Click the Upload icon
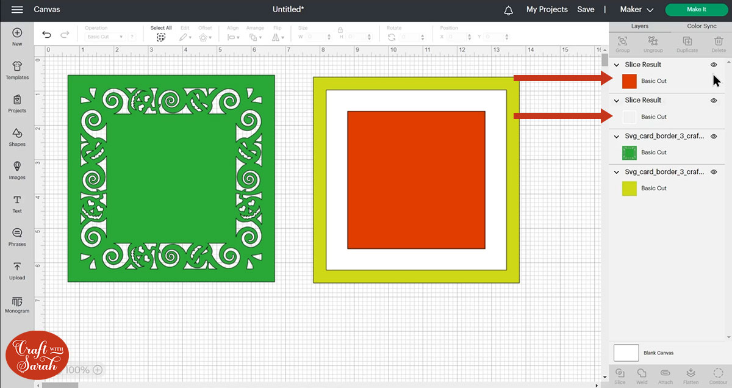 (x=17, y=270)
